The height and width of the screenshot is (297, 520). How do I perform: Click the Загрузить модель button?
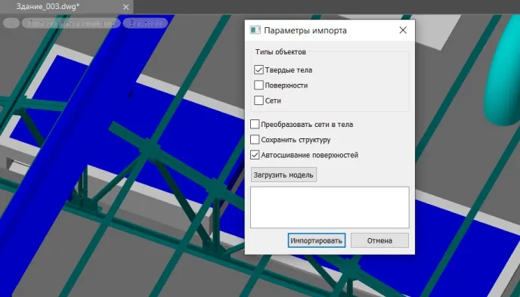283,175
